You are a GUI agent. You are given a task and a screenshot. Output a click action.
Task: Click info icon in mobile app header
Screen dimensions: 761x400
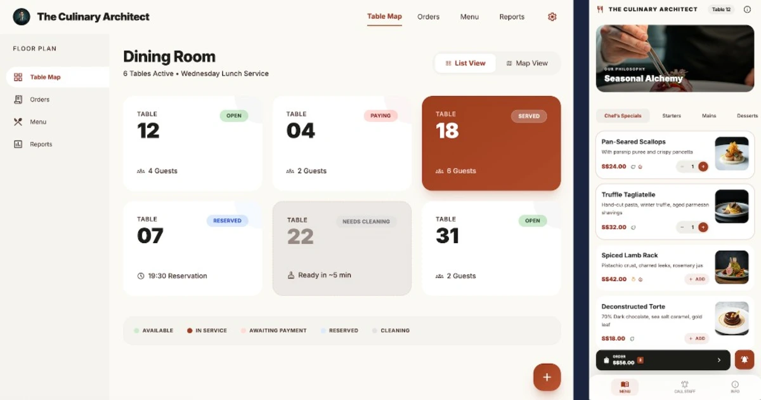click(x=747, y=10)
